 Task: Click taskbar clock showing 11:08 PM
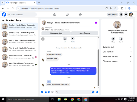point(132,99)
